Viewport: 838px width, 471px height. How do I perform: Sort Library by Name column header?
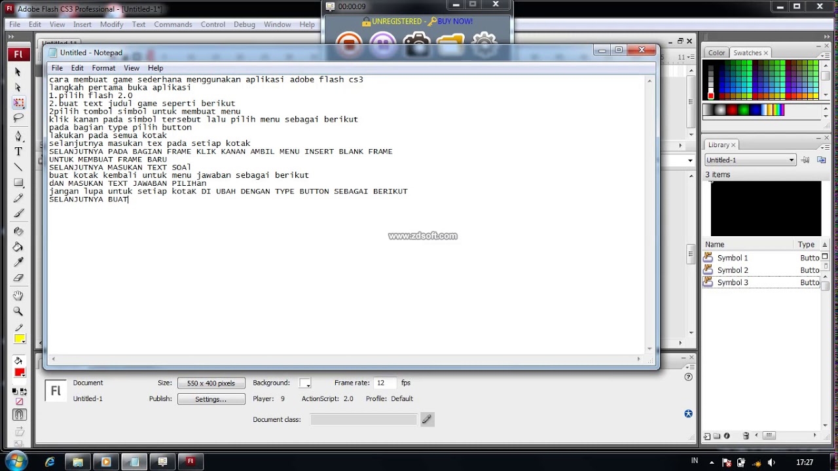(749, 245)
